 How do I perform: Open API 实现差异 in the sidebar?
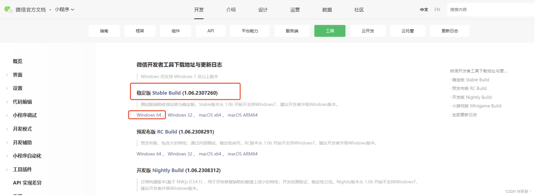pyautogui.click(x=27, y=183)
